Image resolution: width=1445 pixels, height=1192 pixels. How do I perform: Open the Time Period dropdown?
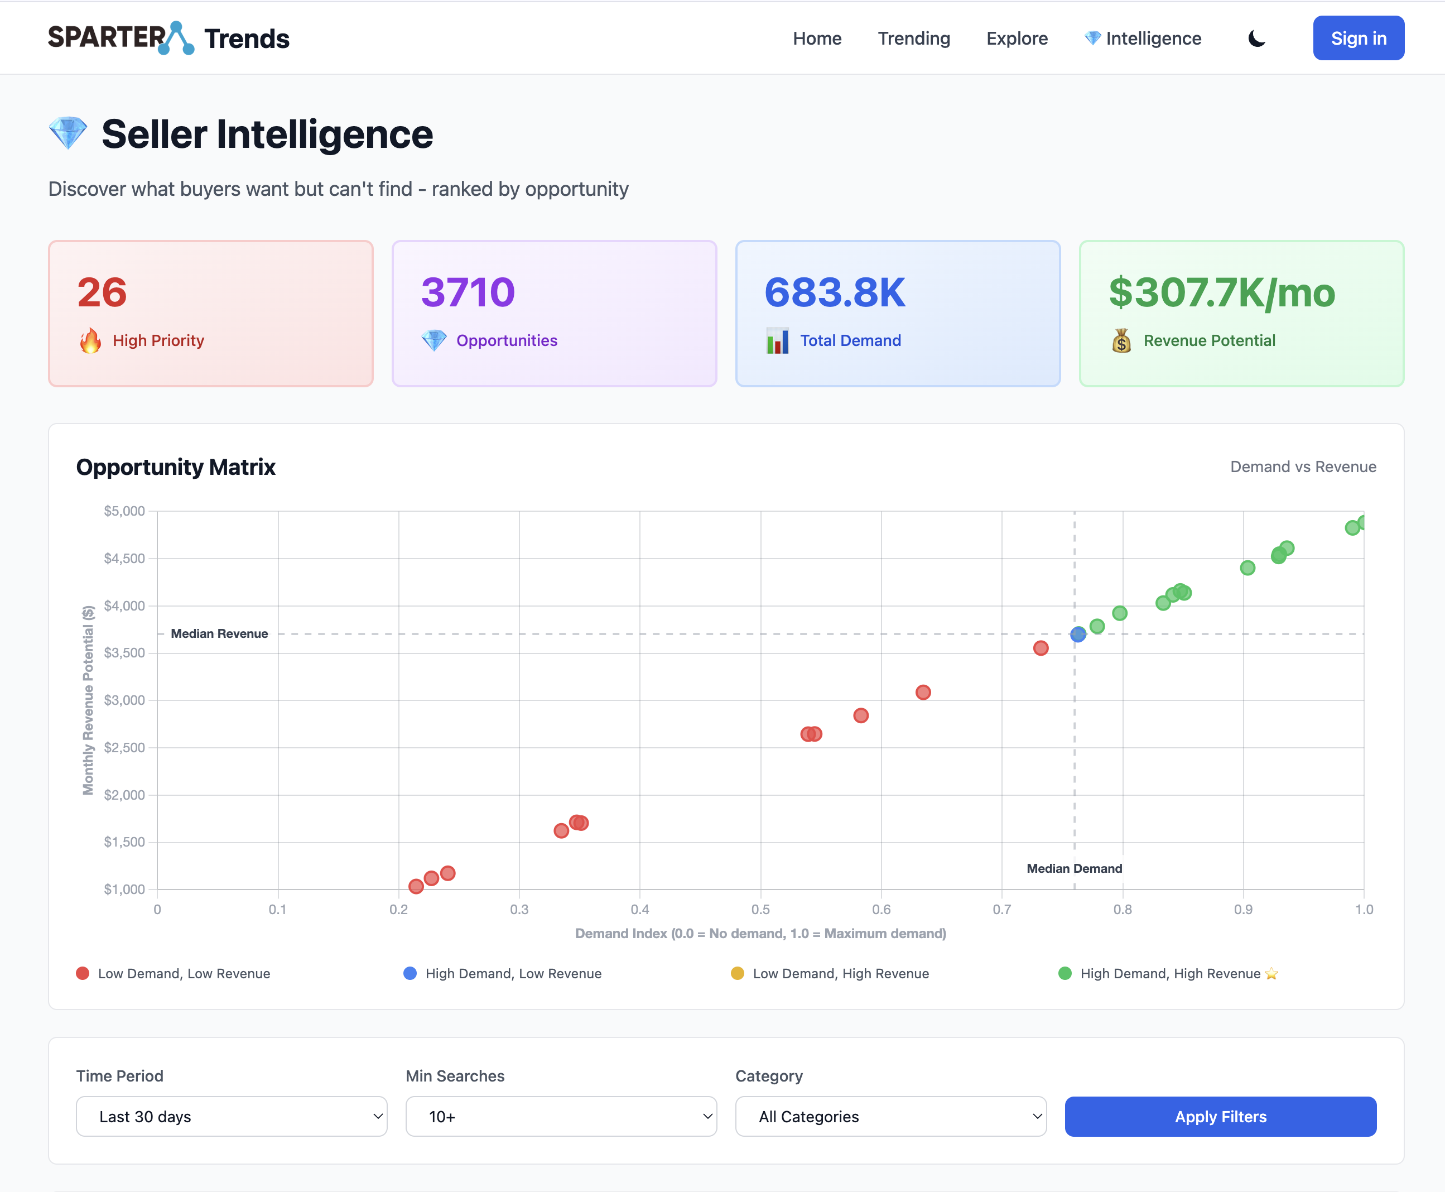[x=232, y=1117]
